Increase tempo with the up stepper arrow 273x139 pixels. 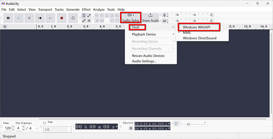(13, 127)
